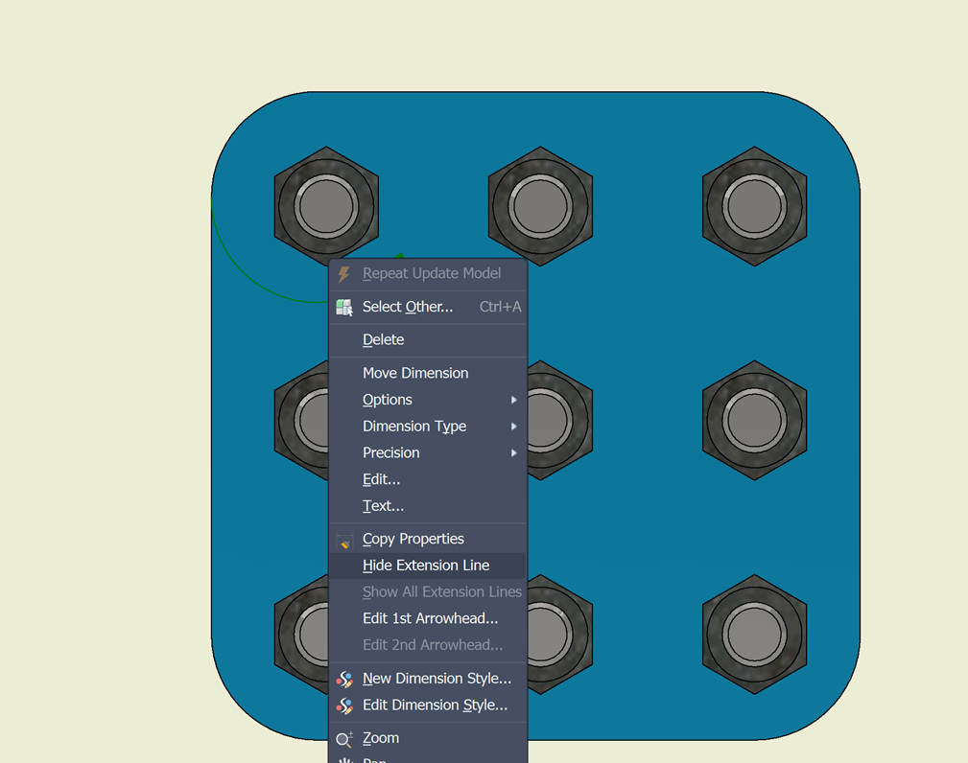Select Hide Extension Line

tap(429, 566)
